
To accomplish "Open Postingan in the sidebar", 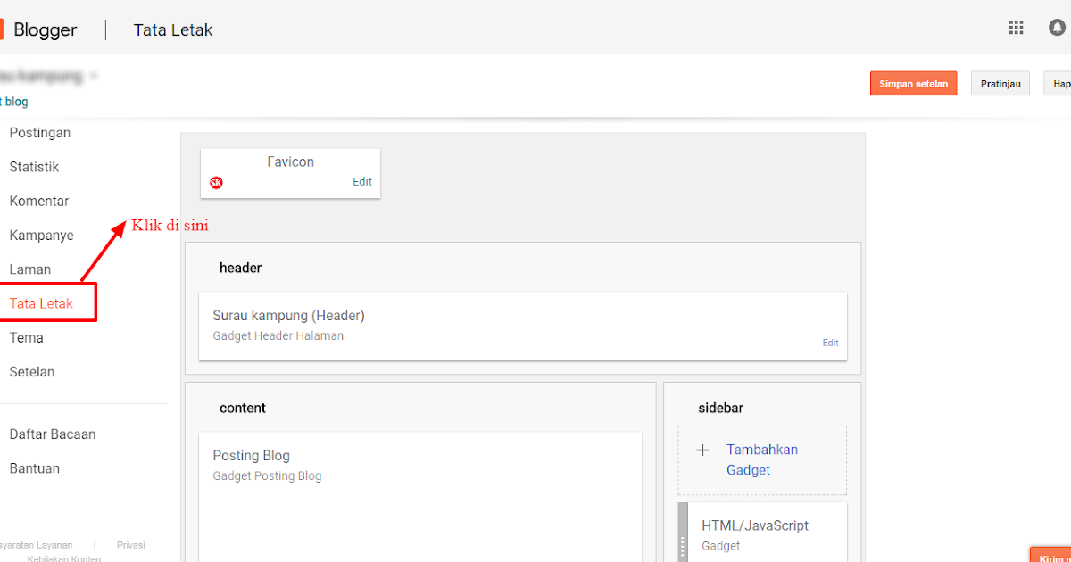I will pos(40,132).
